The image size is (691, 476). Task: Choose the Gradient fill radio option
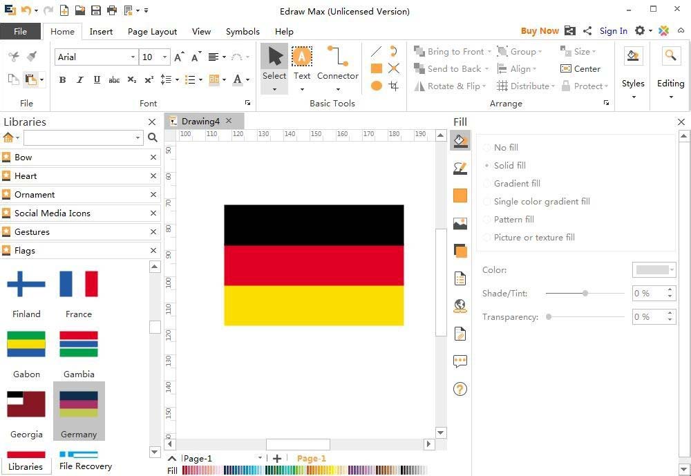tap(487, 184)
